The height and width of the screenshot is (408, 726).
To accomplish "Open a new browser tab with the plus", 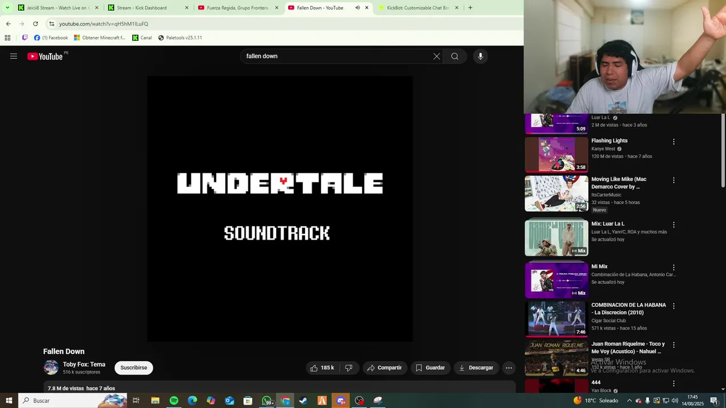I will tap(470, 8).
